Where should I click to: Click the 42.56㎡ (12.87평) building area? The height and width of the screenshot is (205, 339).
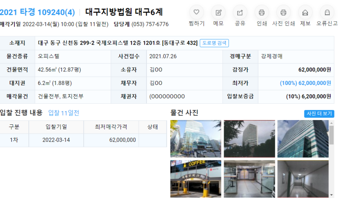click(x=60, y=70)
